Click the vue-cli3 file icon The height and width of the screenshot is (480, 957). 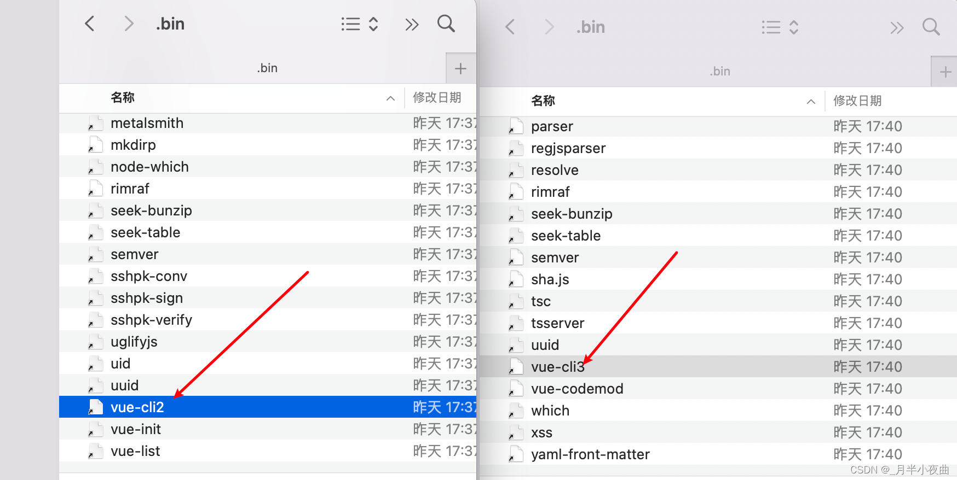coord(516,367)
